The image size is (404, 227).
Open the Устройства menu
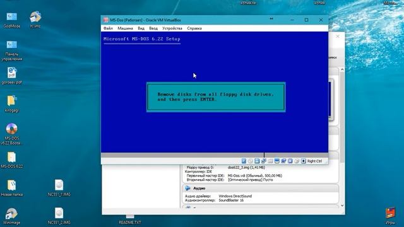pos(172,28)
